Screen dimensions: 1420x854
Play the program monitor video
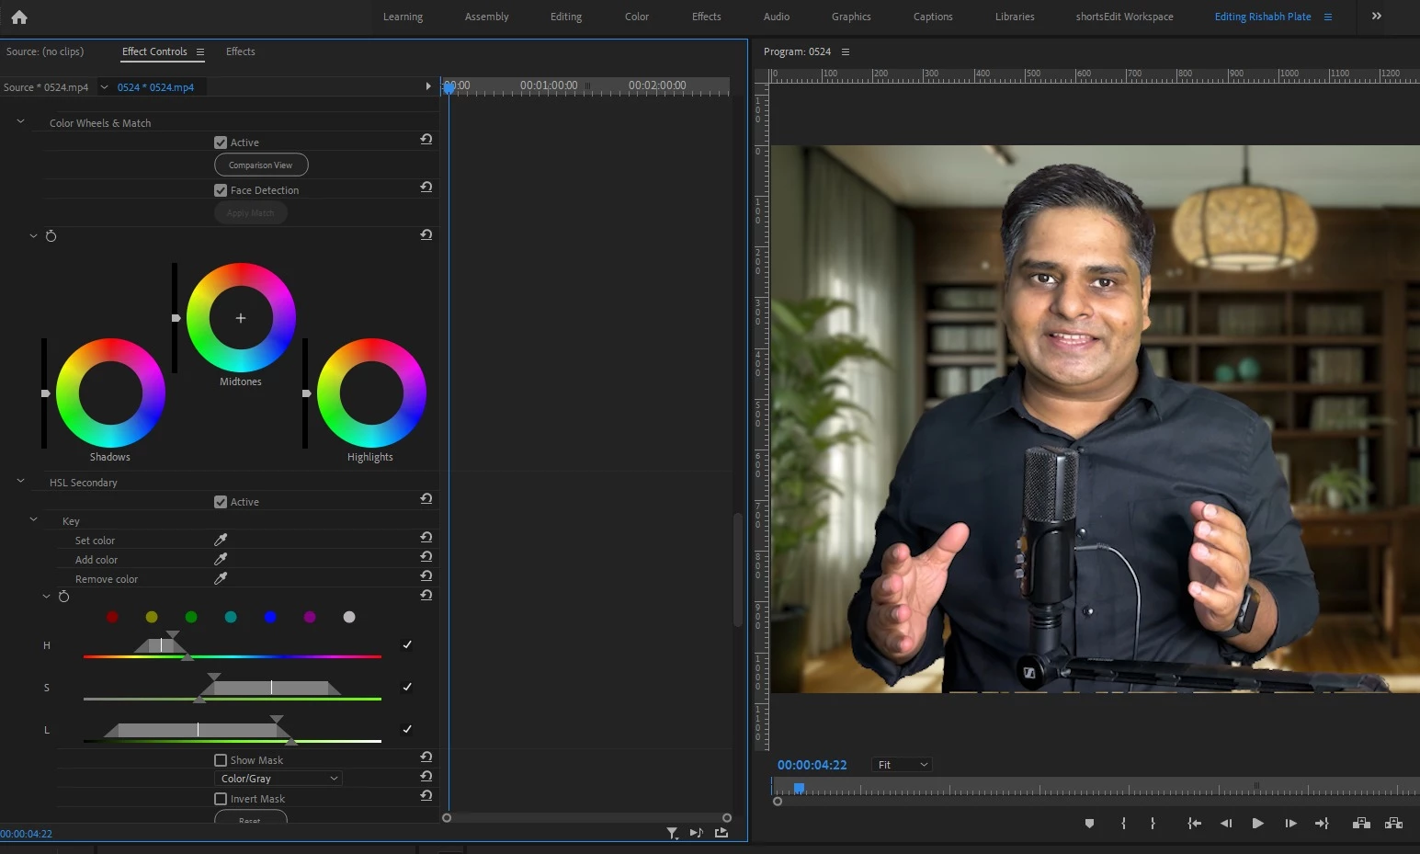[1257, 824]
